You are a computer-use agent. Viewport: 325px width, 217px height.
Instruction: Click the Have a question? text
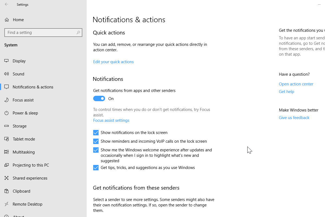click(x=294, y=74)
